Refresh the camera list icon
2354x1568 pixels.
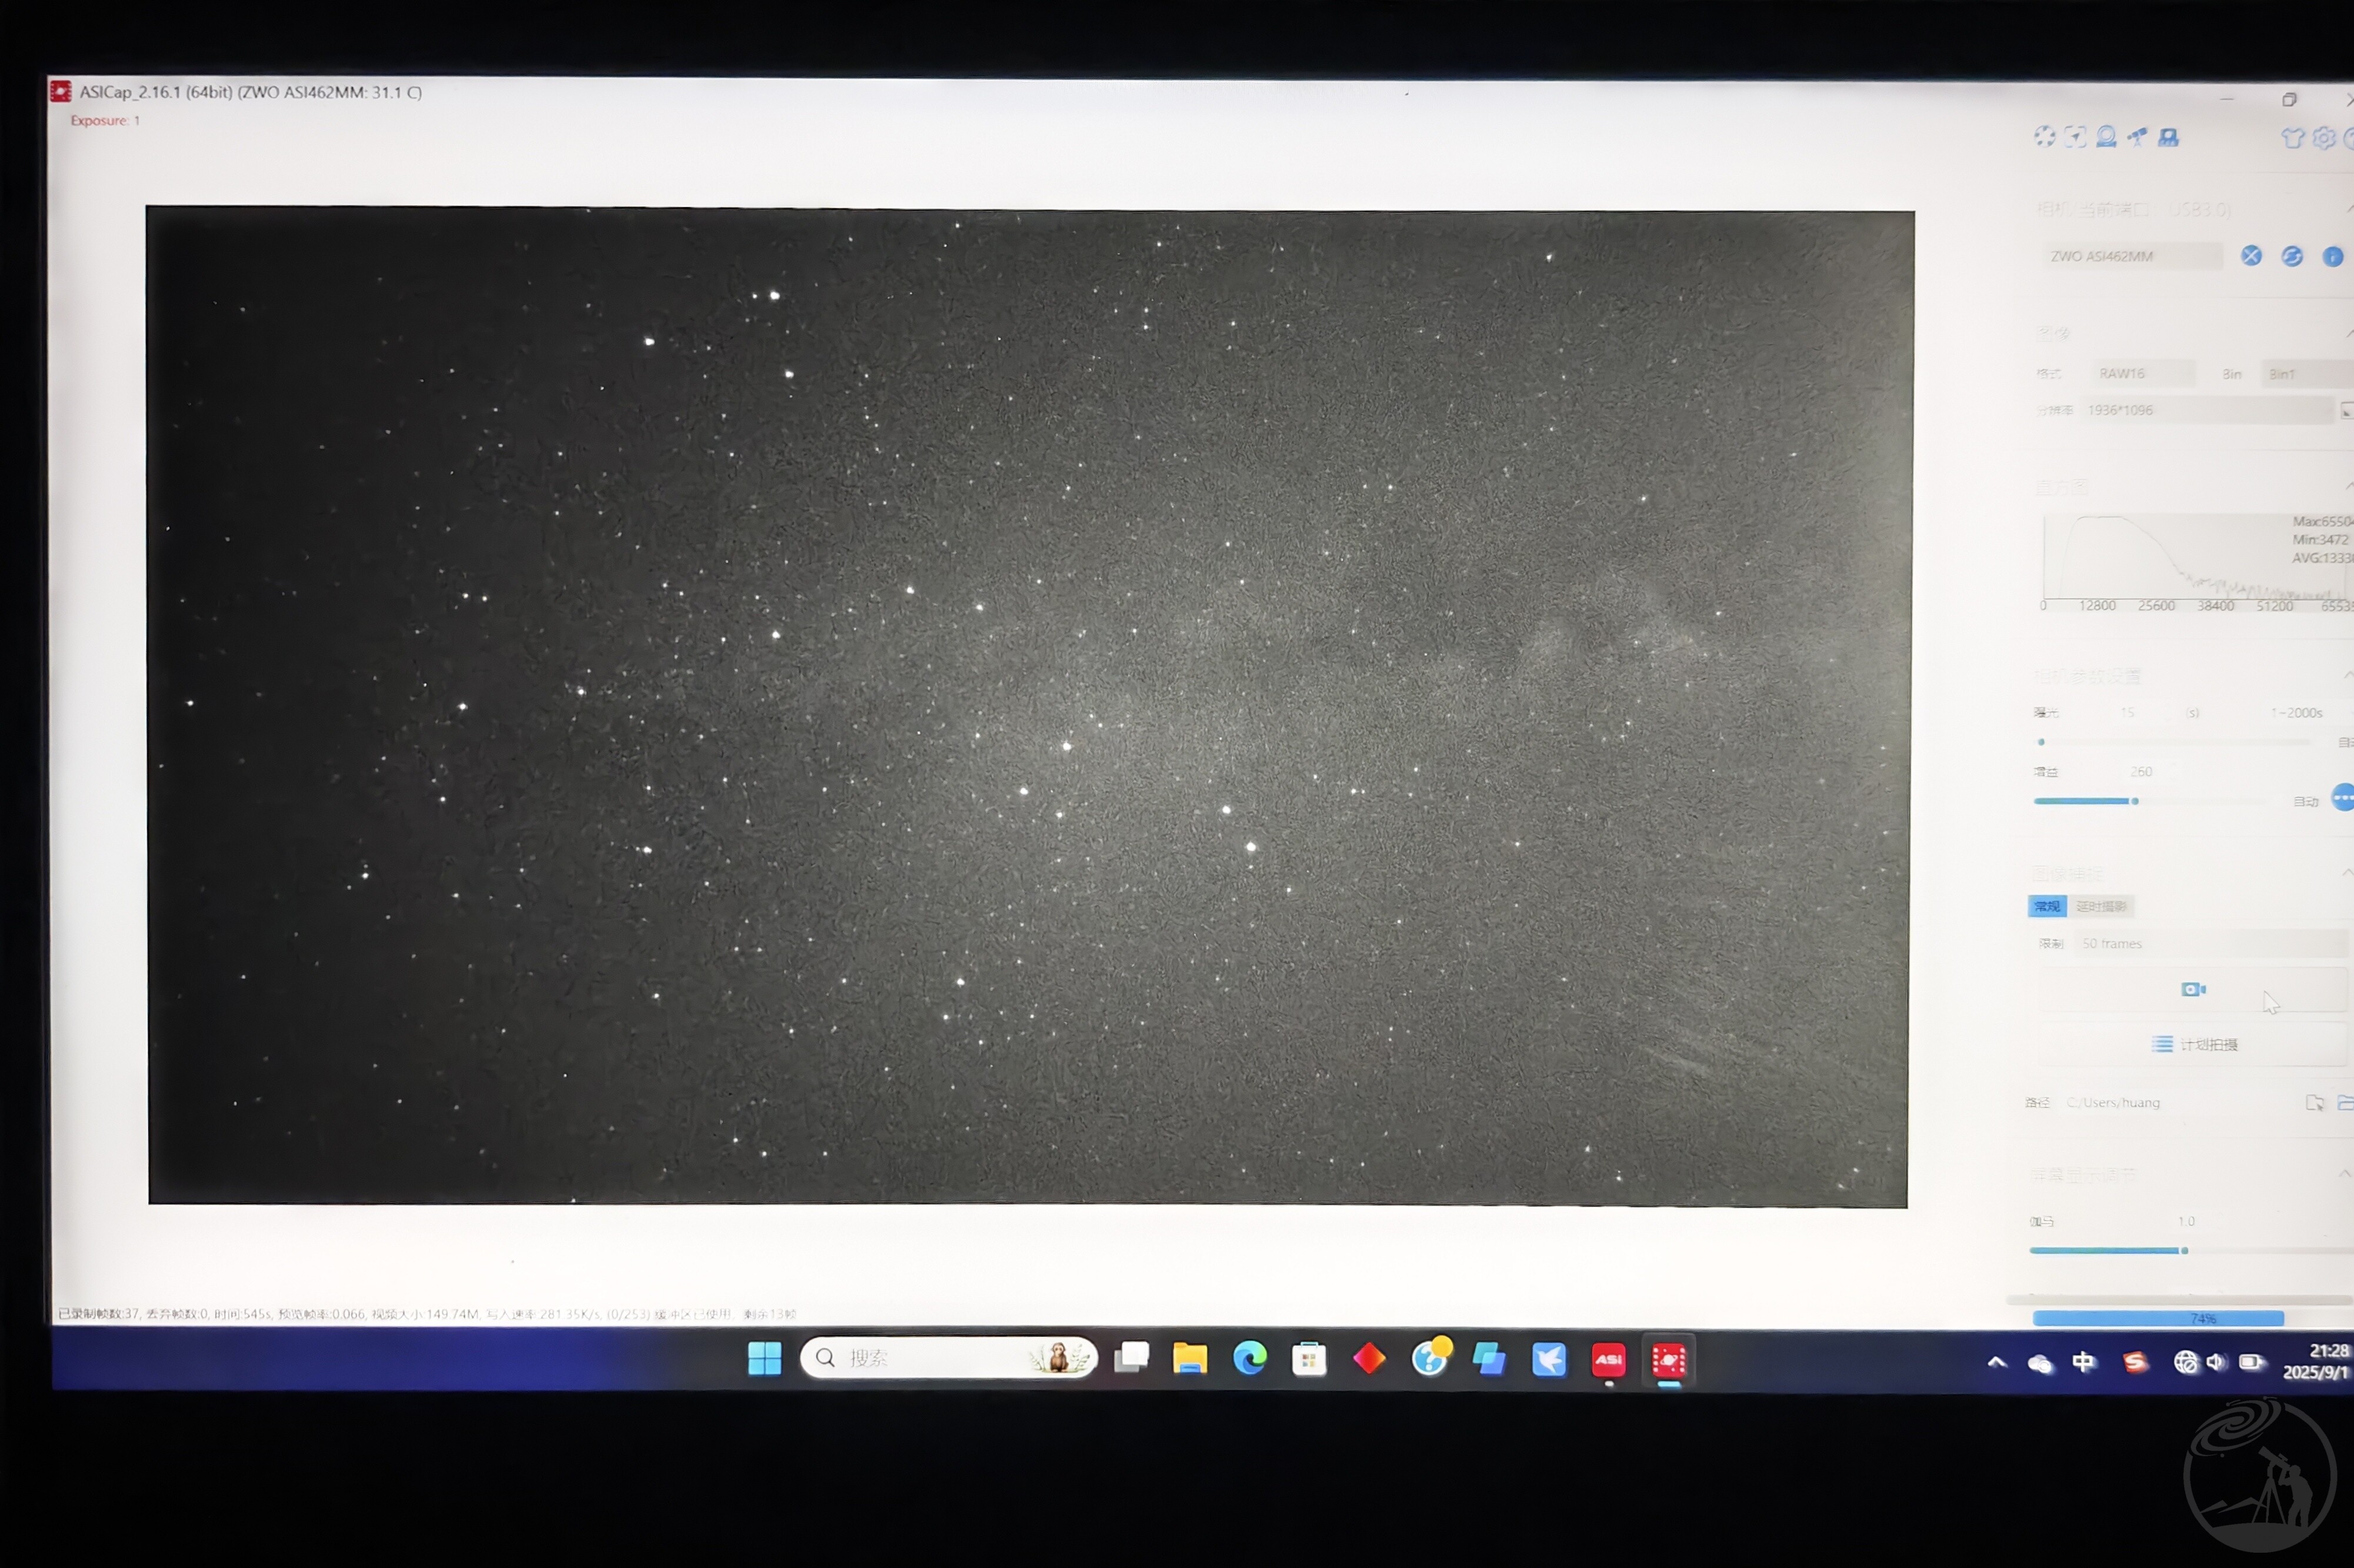[2292, 256]
